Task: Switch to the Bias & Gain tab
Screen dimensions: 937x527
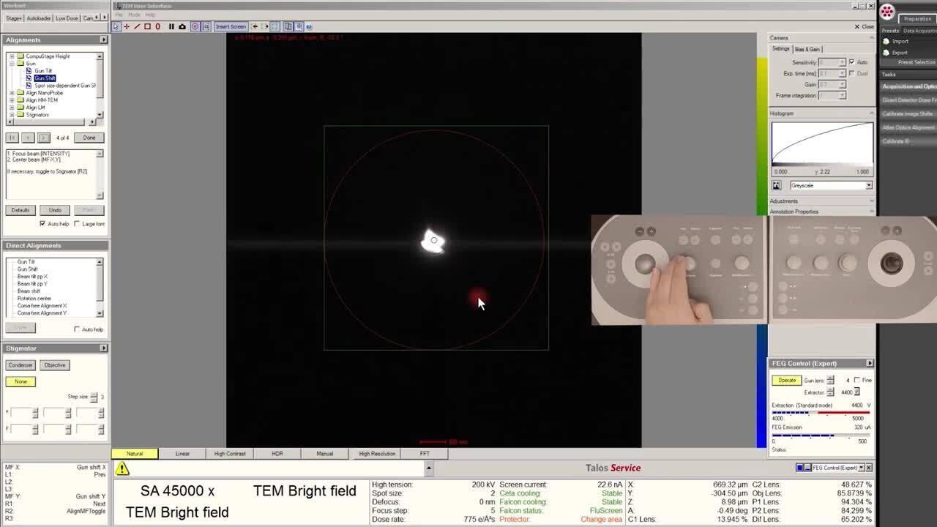Action: pos(807,49)
